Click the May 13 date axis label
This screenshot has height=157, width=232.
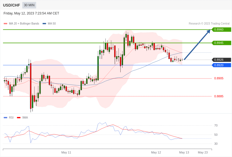point(184,152)
